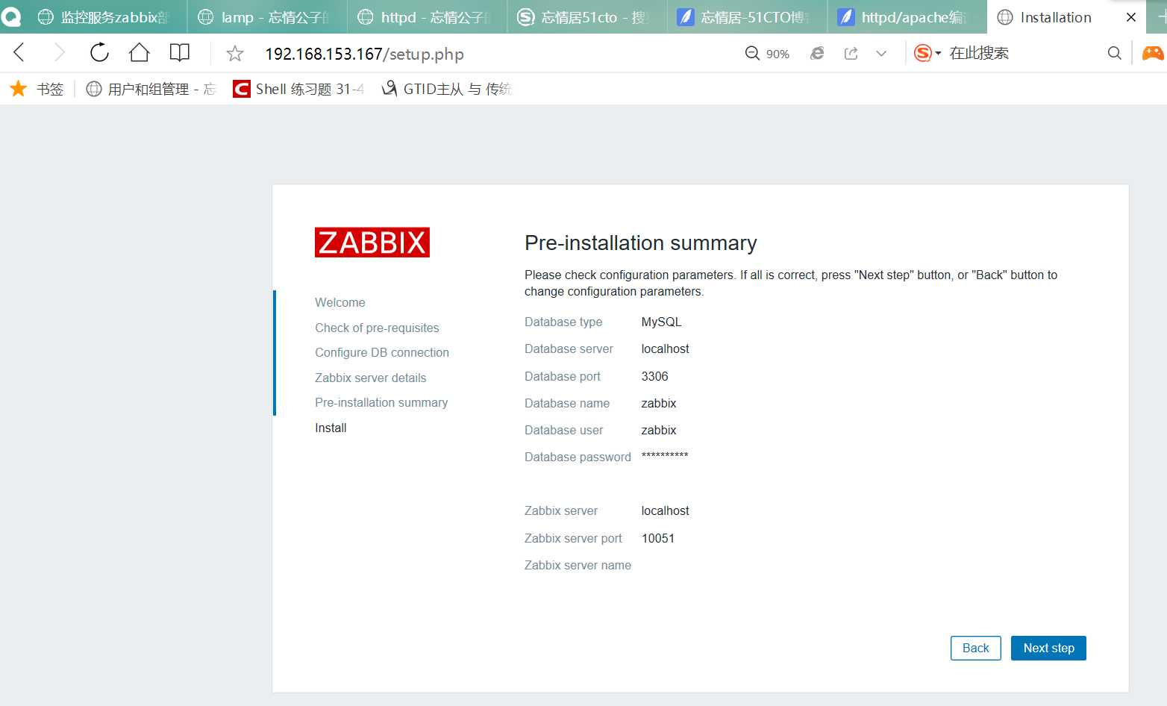This screenshot has width=1167, height=706.
Task: Click the ZABBIX logo
Action: [x=372, y=242]
